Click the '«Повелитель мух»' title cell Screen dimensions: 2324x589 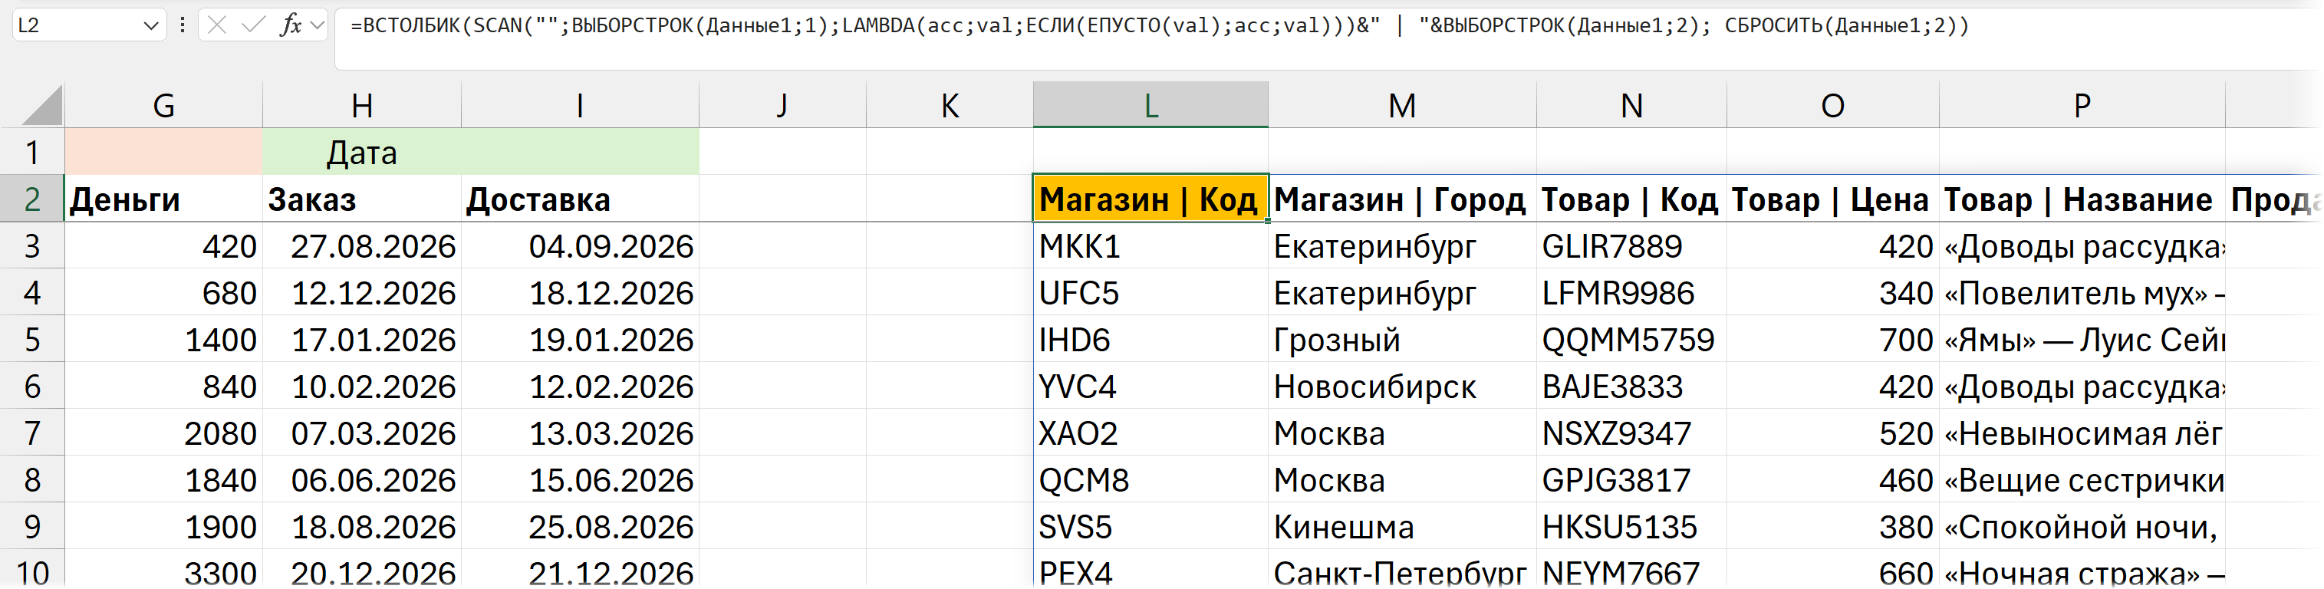pos(2082,292)
